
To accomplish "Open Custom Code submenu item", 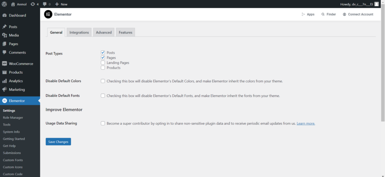I will tap(13, 174).
